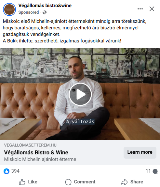Click the Share button label
160x187 pixels.
[x=137, y=182]
